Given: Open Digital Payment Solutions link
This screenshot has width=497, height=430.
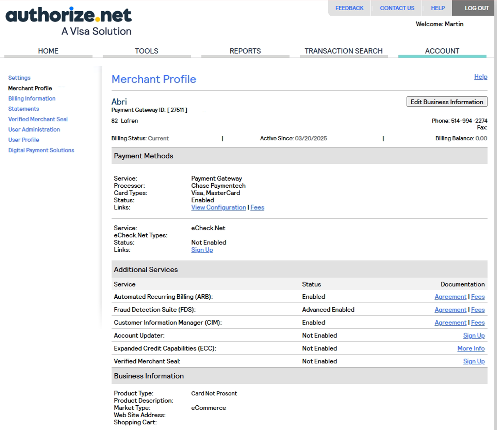Looking at the screenshot, I should point(41,150).
